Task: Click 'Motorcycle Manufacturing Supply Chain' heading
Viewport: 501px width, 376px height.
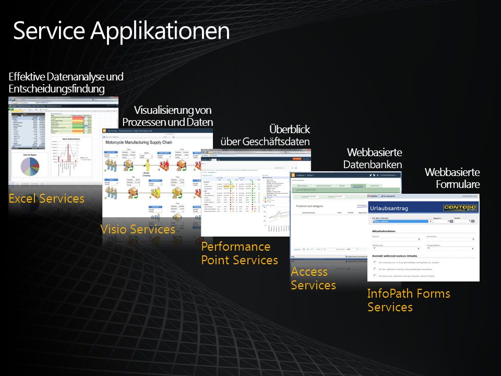Action: (139, 142)
